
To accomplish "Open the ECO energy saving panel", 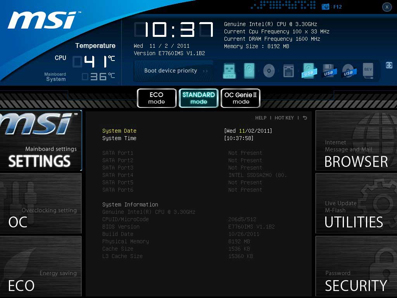I will tap(41, 266).
